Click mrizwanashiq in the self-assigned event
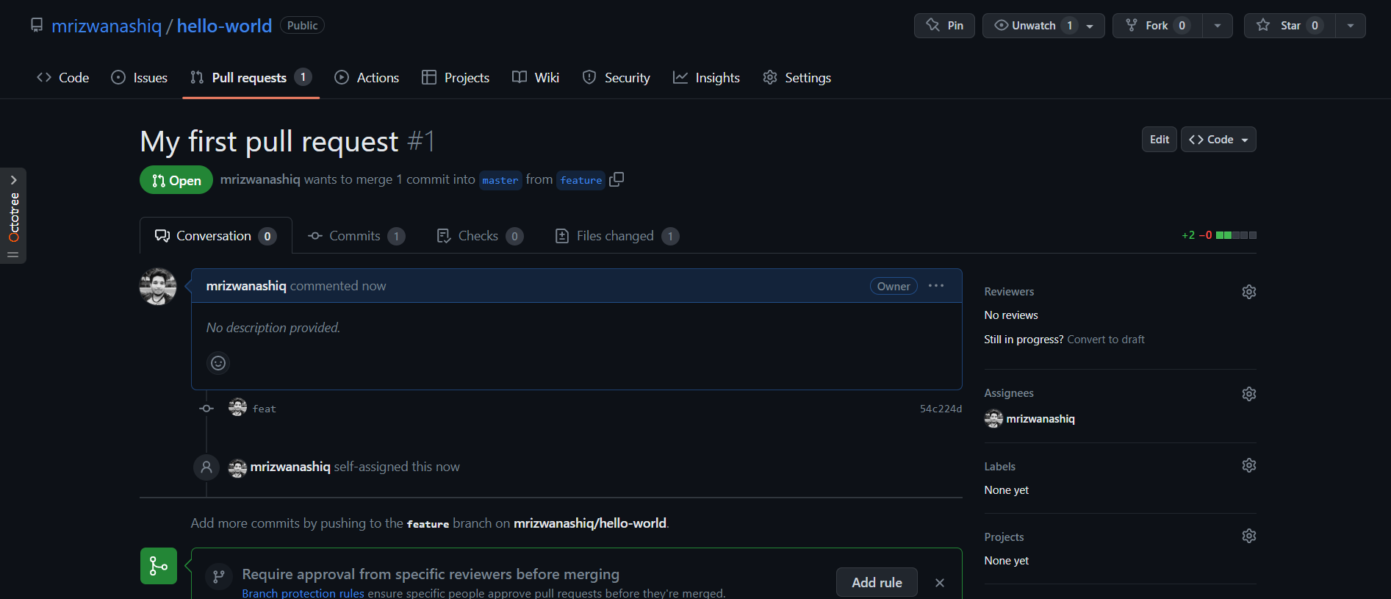 (x=290, y=467)
